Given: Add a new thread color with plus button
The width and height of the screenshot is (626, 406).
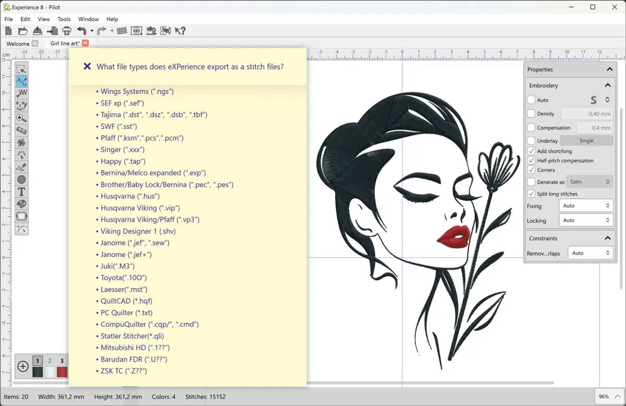Looking at the screenshot, I should tap(23, 366).
